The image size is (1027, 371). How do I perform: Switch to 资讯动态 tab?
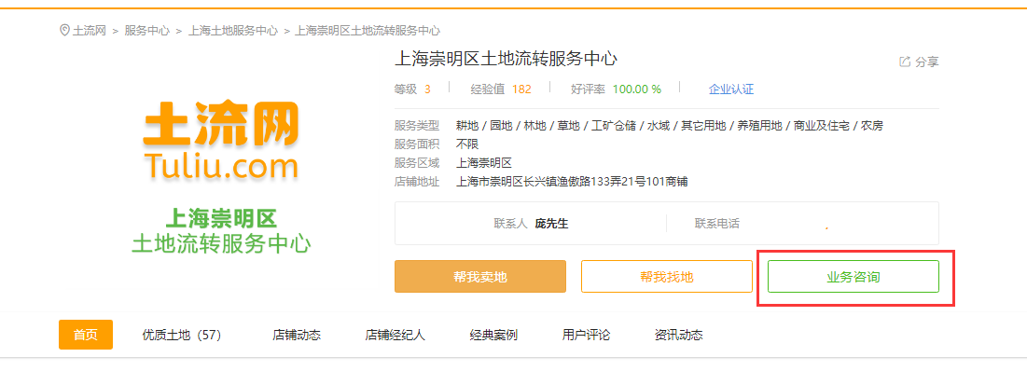tap(678, 335)
